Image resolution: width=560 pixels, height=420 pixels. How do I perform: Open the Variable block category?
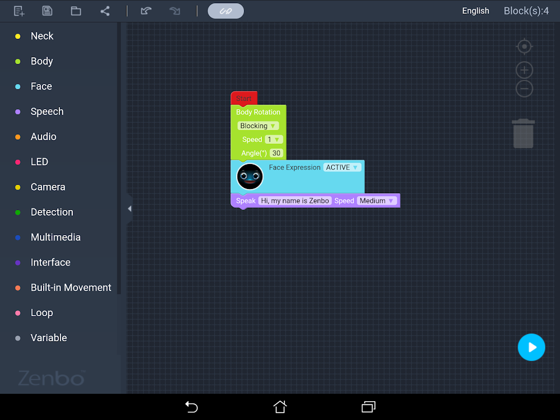tap(49, 338)
